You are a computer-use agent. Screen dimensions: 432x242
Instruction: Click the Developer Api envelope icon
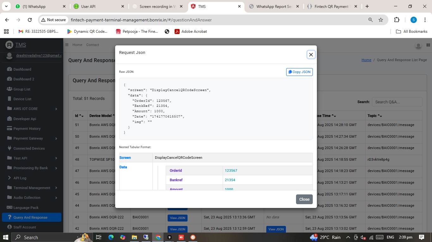pos(9,119)
